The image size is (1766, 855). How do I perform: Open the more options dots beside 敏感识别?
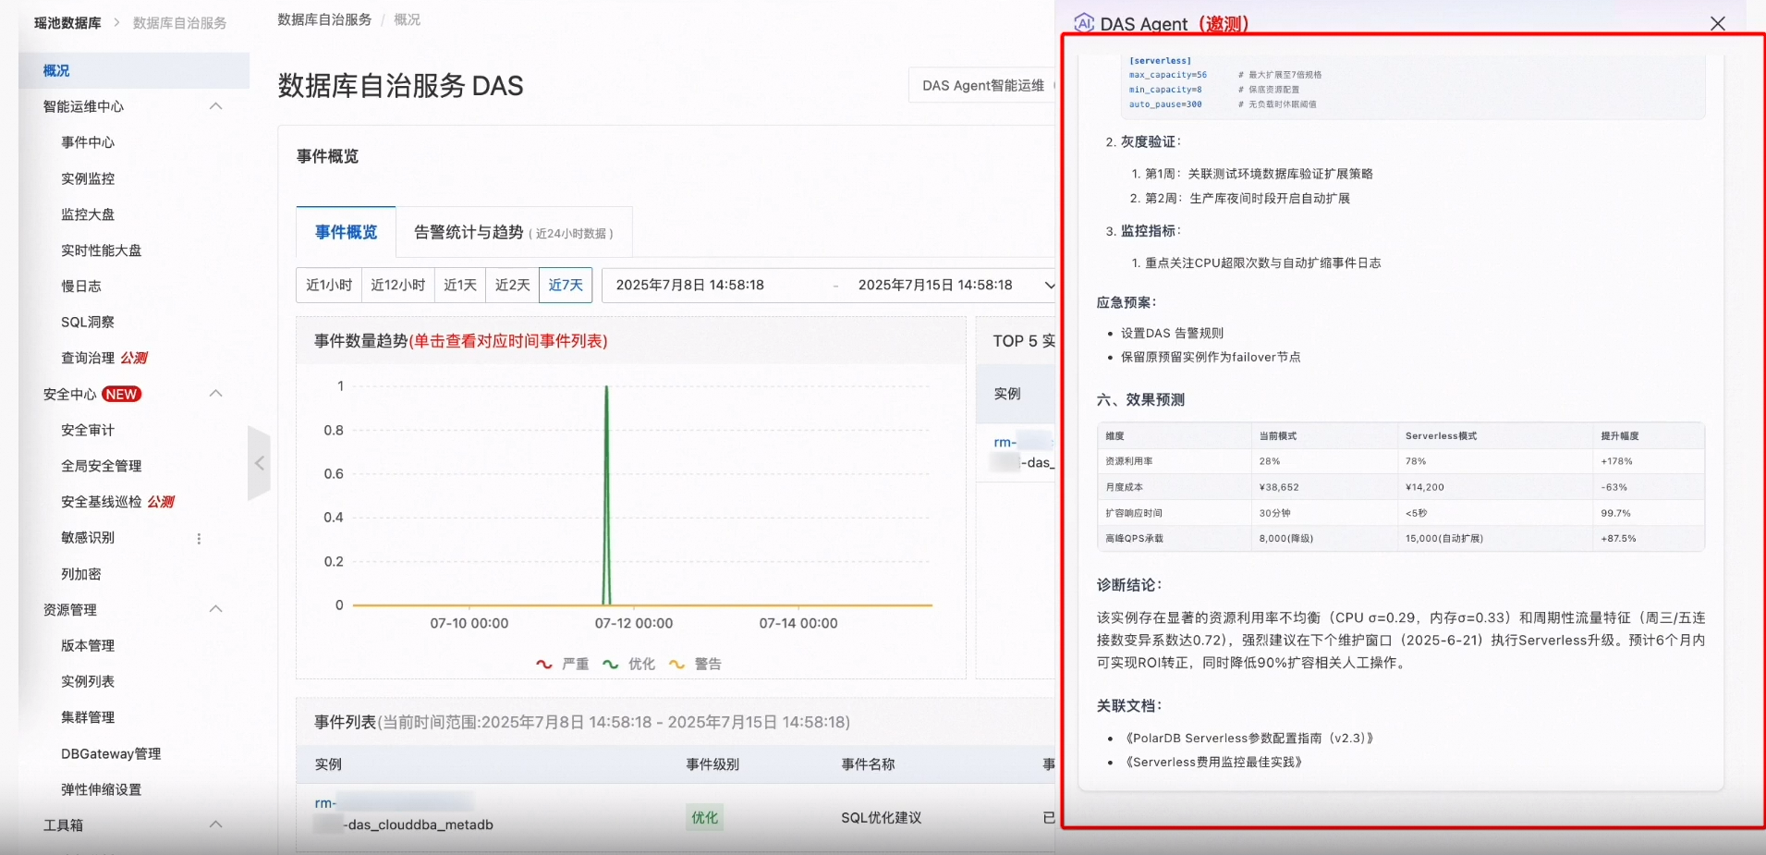199,539
